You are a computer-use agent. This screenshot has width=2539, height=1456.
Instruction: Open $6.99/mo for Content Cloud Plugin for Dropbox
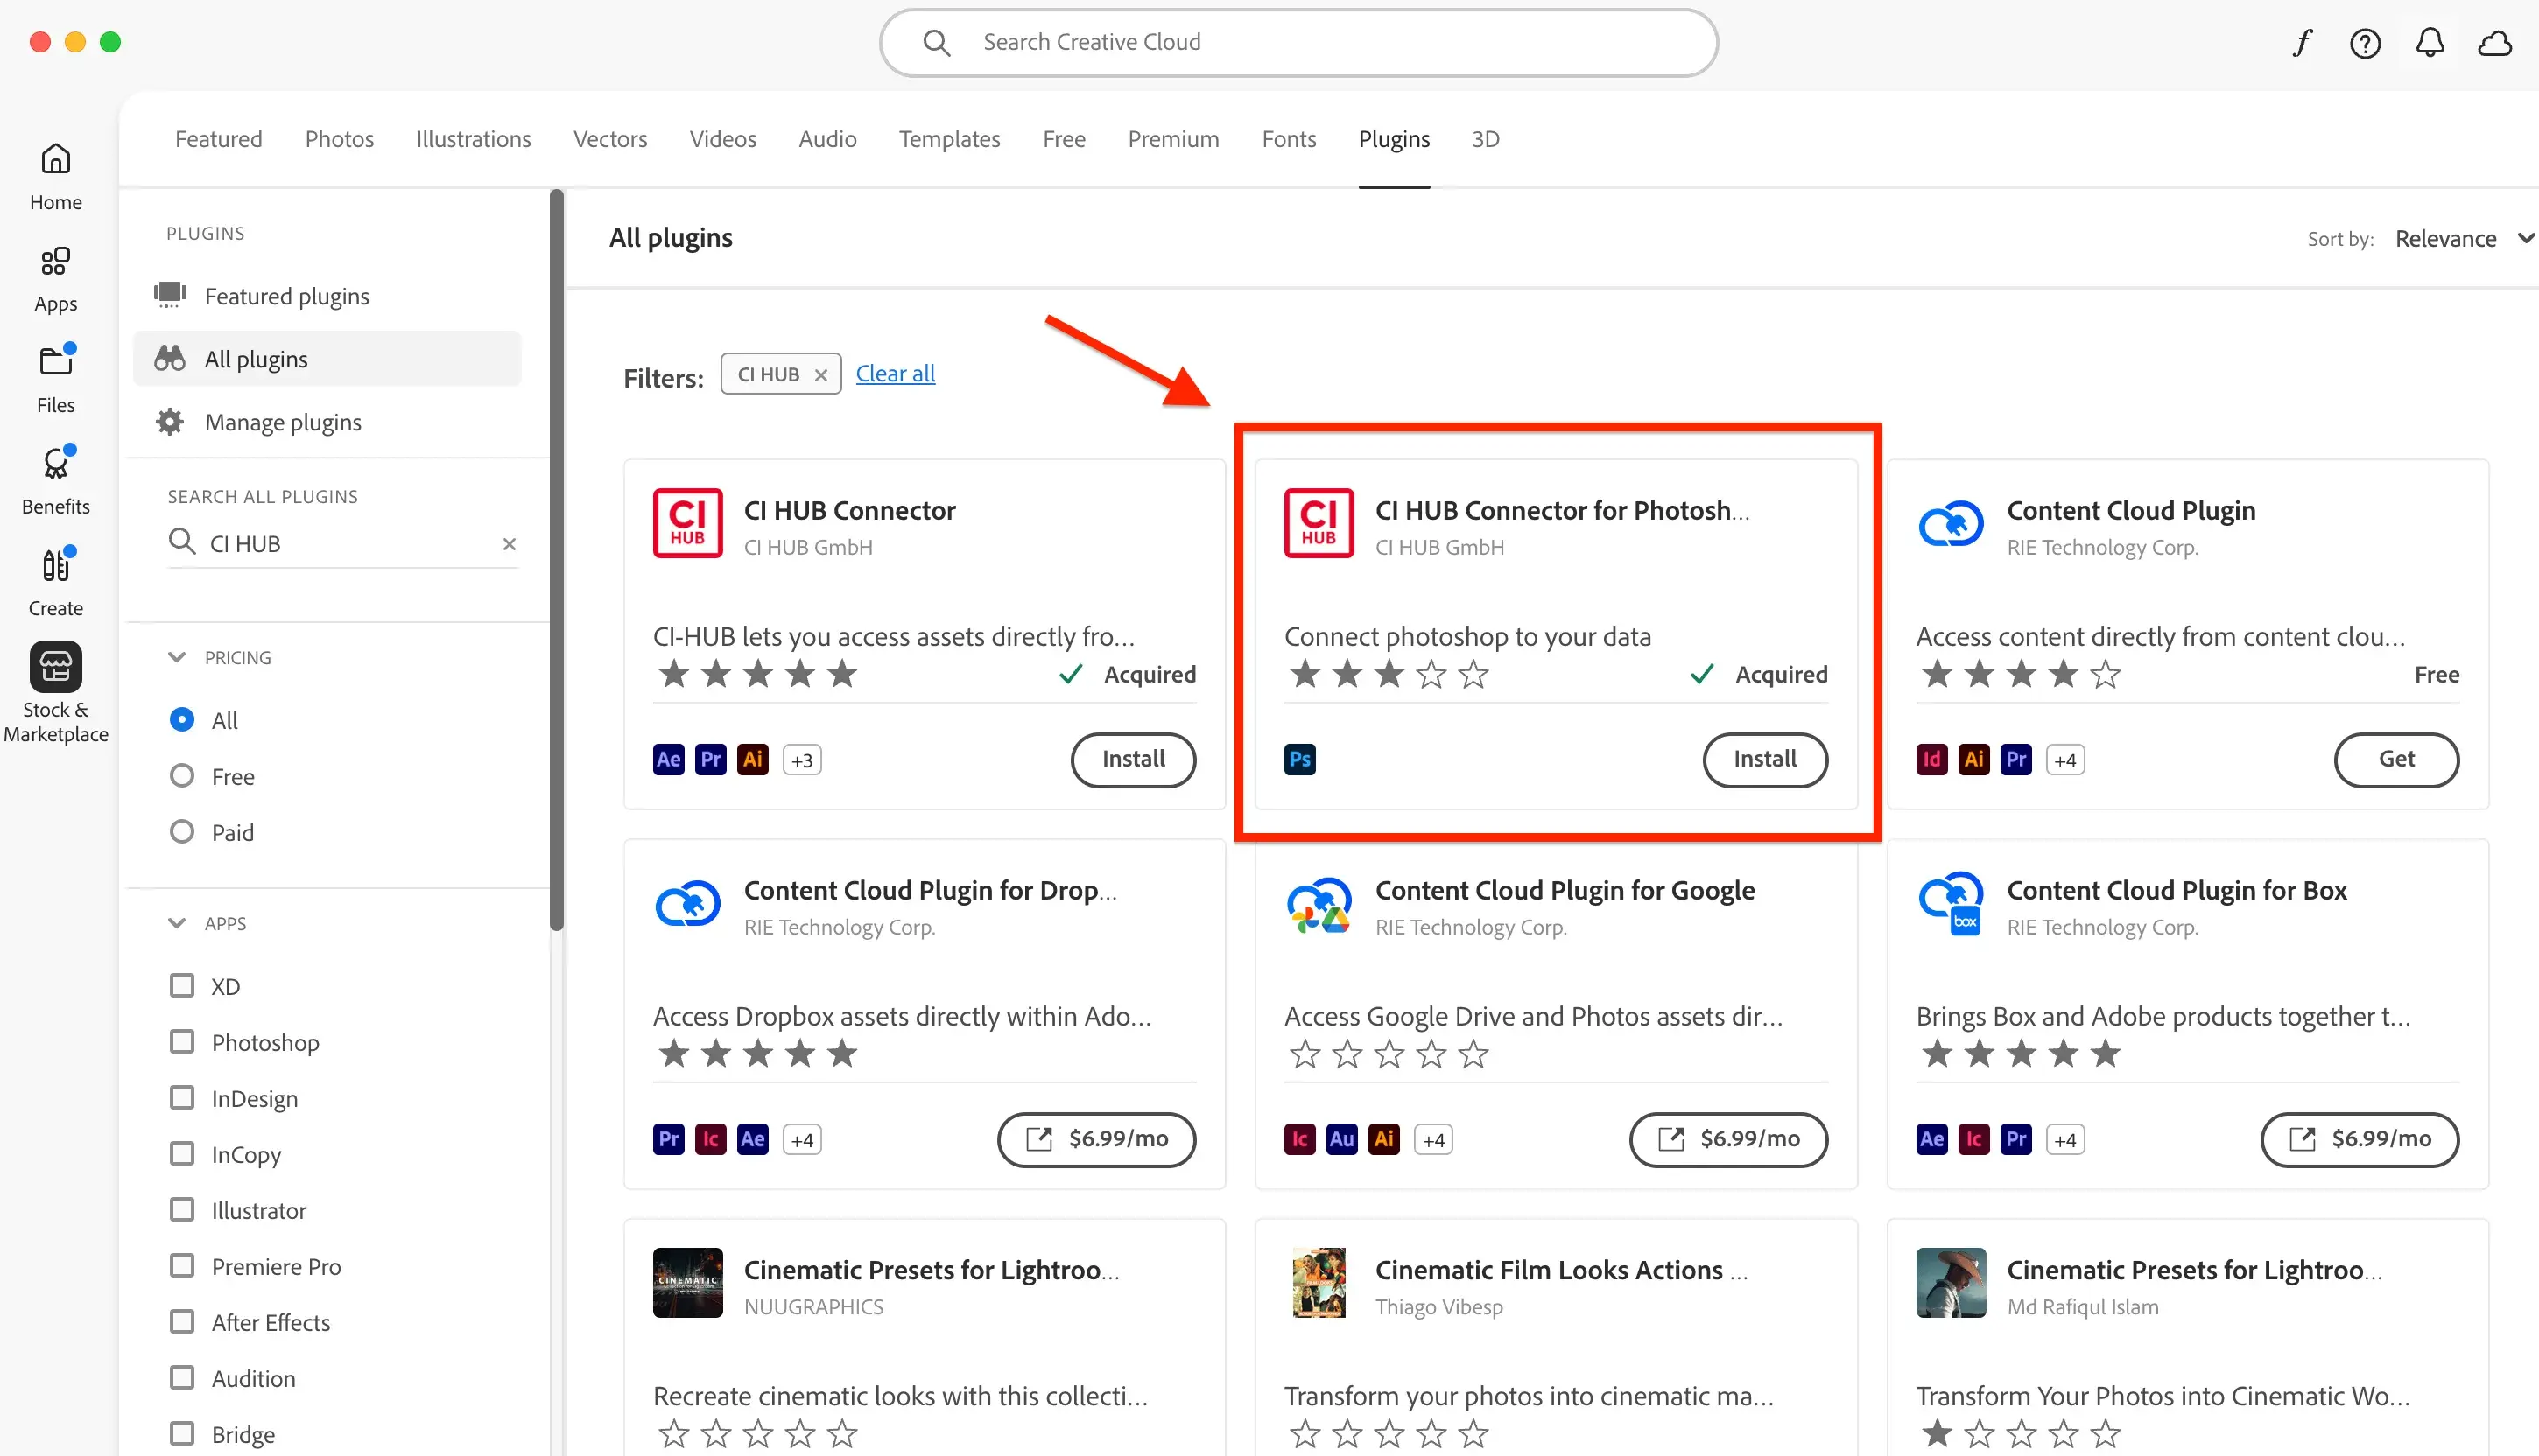[x=1096, y=1139]
